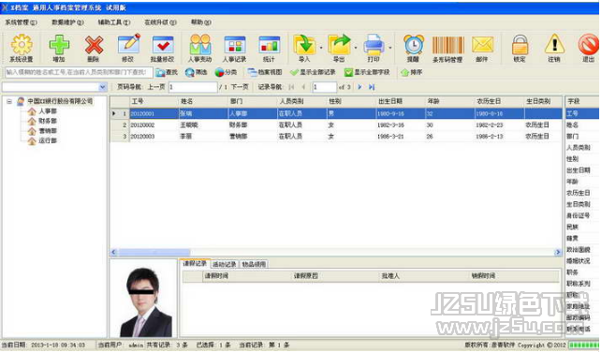This screenshot has width=601, height=352.
Task: Go to previous record navigation arrow
Action: tap(303, 87)
